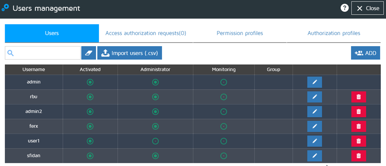The width and height of the screenshot is (386, 166).
Task: Switch to the Permission profiles tab
Action: [x=239, y=34]
